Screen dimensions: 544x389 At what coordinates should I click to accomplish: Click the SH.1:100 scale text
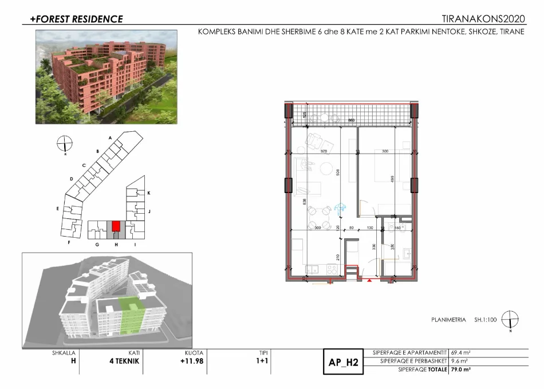pos(486,320)
